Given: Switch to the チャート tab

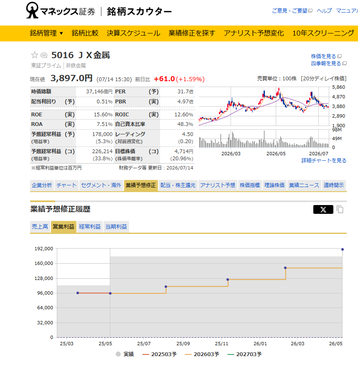Looking at the screenshot, I should click(x=66, y=185).
